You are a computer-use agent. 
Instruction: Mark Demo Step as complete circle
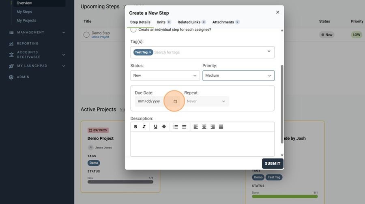pos(86,35)
